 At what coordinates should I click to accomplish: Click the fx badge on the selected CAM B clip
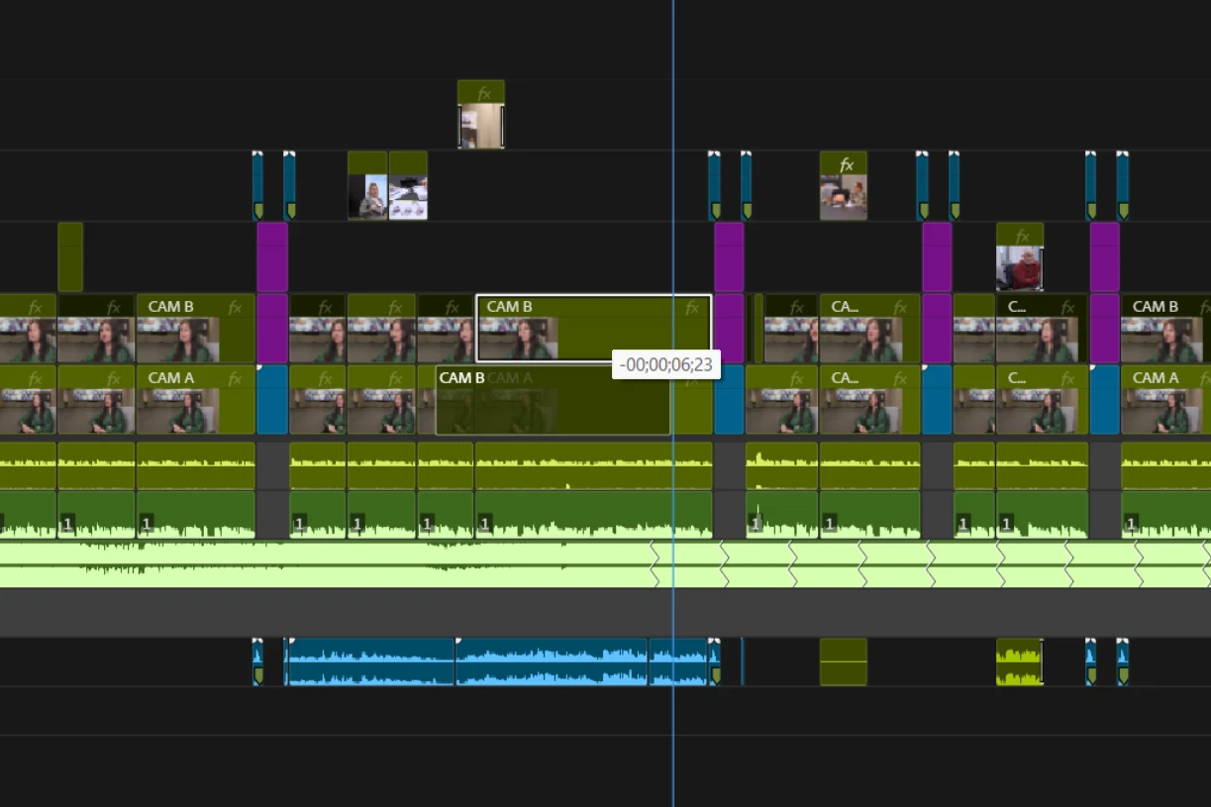click(x=693, y=308)
